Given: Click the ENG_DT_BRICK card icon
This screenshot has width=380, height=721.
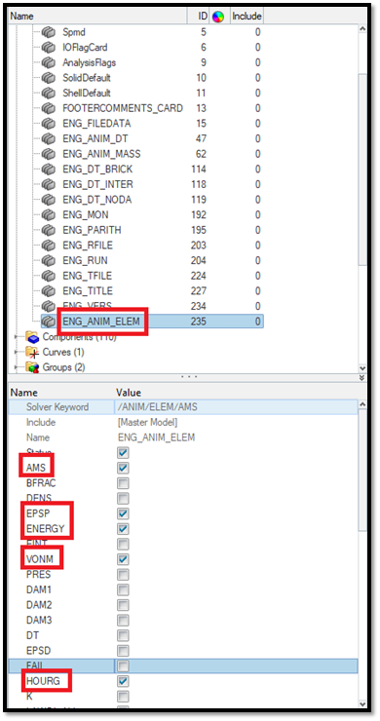Looking at the screenshot, I should [x=49, y=170].
